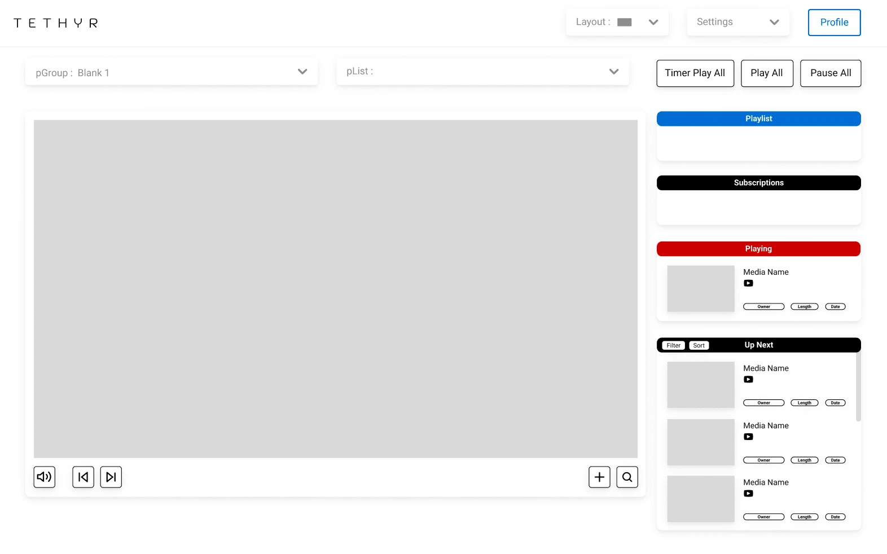Expand the pList dropdown
887x554 pixels.
click(483, 72)
